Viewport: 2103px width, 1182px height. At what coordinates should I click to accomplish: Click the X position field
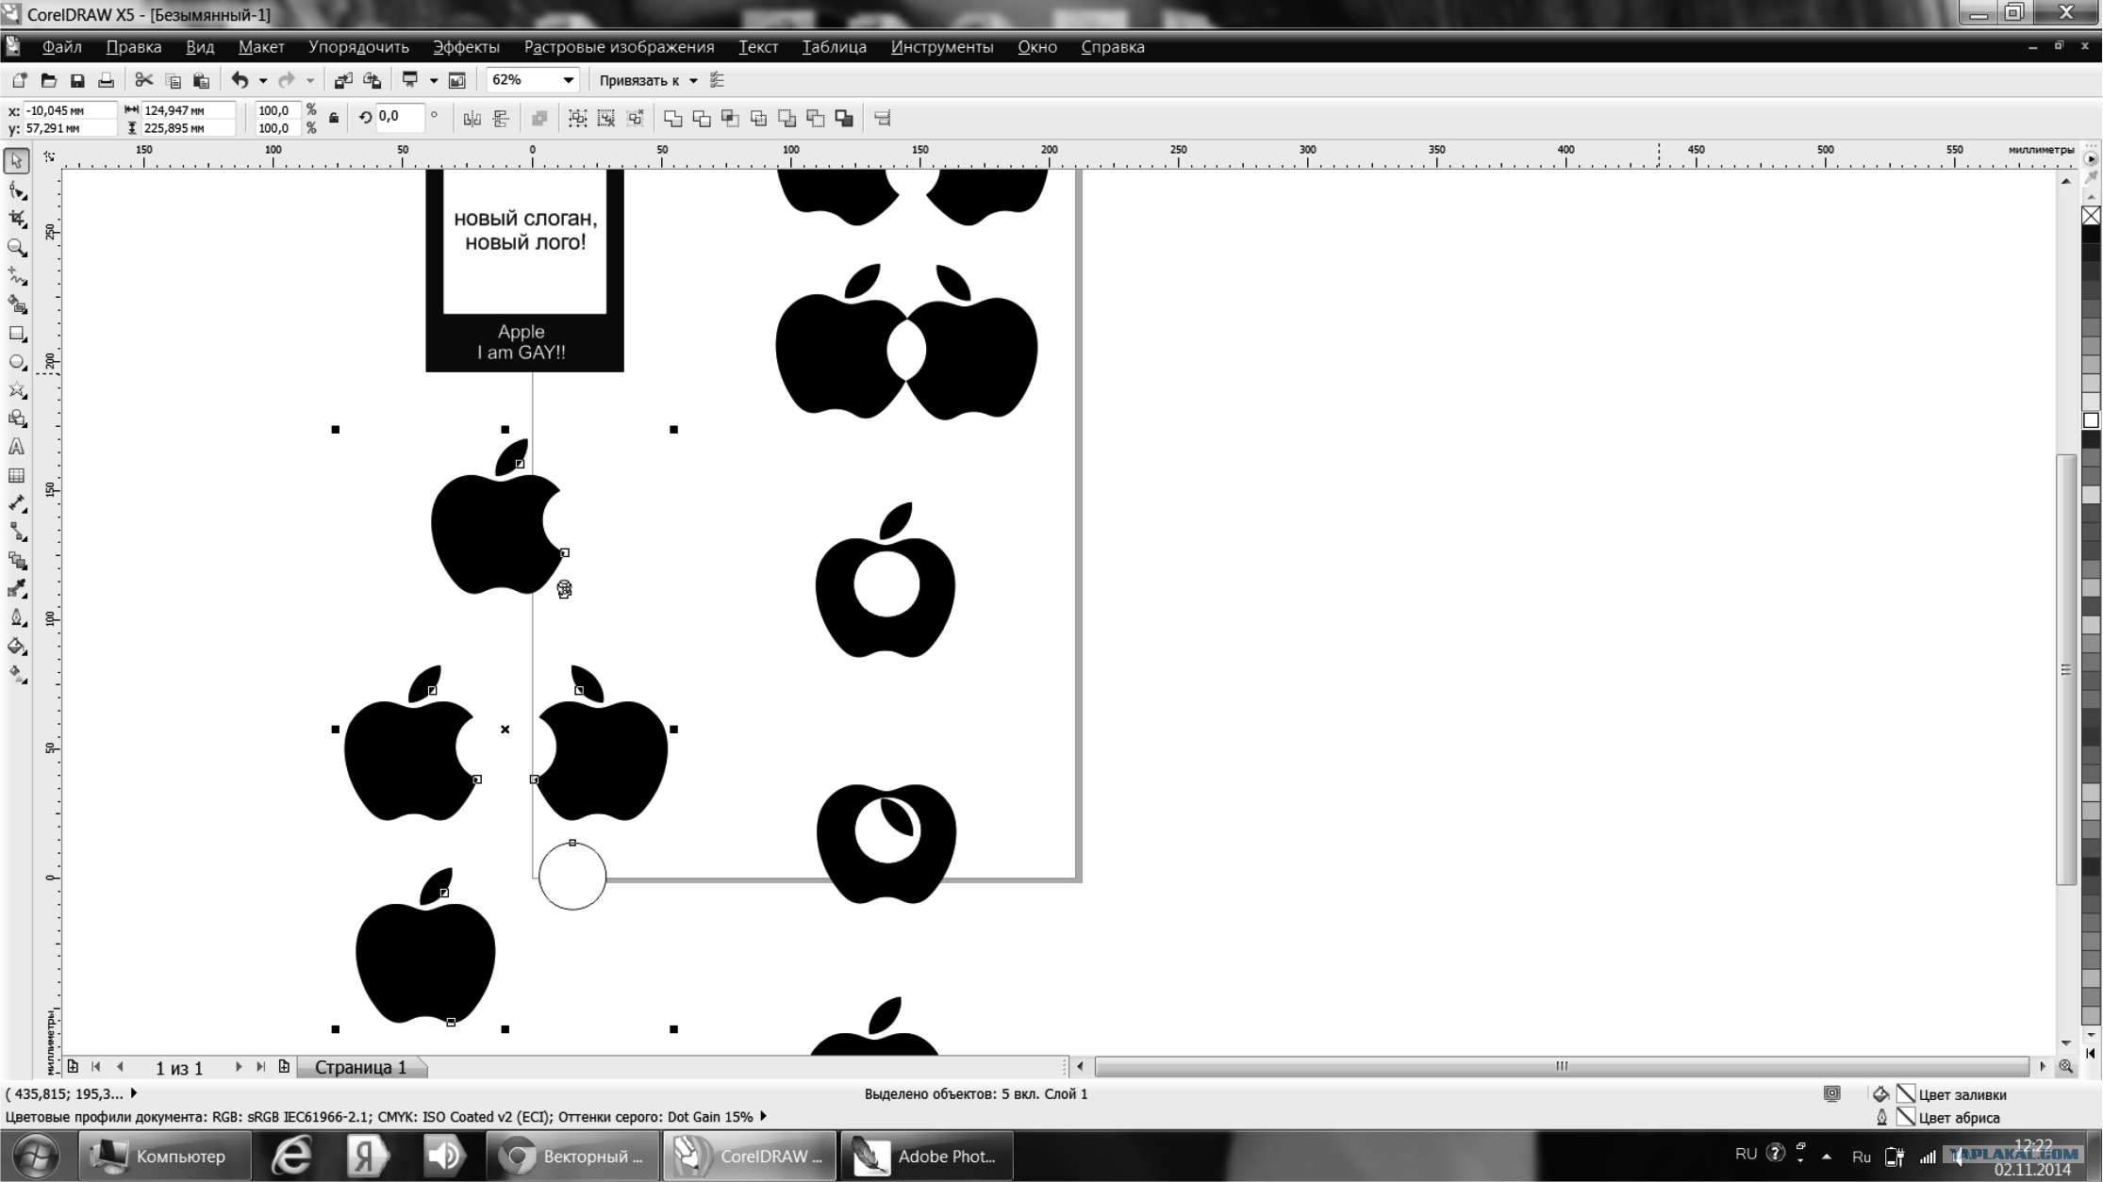tap(70, 110)
